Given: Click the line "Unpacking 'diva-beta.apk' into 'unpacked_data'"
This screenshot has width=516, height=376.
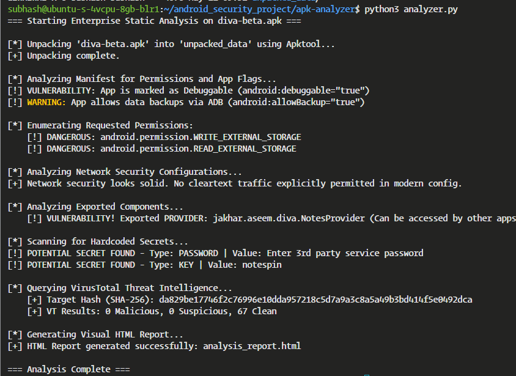Looking at the screenshot, I should (x=171, y=44).
